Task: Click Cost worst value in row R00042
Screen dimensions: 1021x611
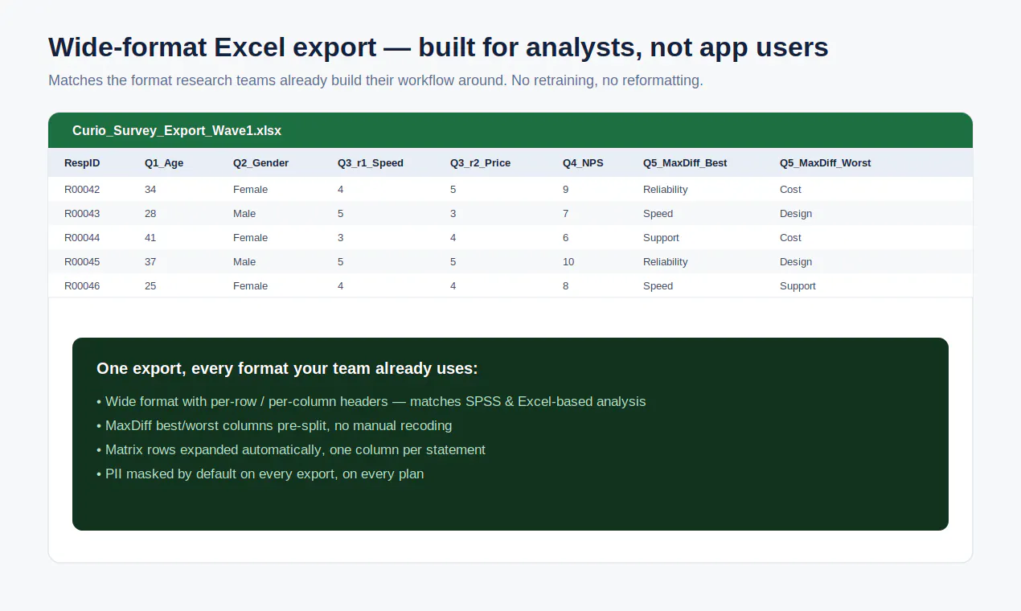Action: click(x=790, y=189)
